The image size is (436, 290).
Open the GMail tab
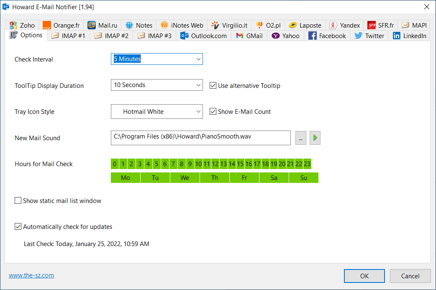click(x=249, y=36)
